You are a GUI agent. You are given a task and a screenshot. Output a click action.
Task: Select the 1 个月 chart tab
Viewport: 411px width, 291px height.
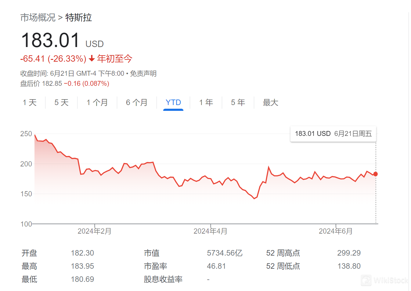(x=97, y=103)
